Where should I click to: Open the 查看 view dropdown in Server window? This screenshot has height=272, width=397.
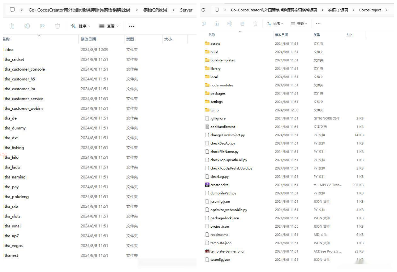tap(109, 26)
